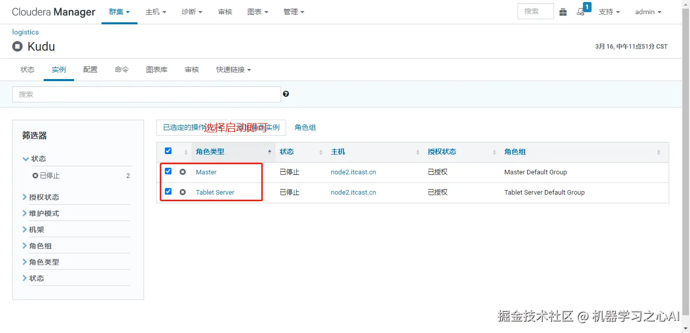Open the 主机 dropdown menu
Image resolution: width=690 pixels, height=333 pixels.
click(x=156, y=12)
